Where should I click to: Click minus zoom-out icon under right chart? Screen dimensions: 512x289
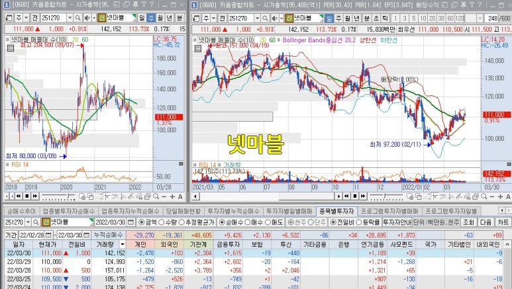click(x=492, y=196)
